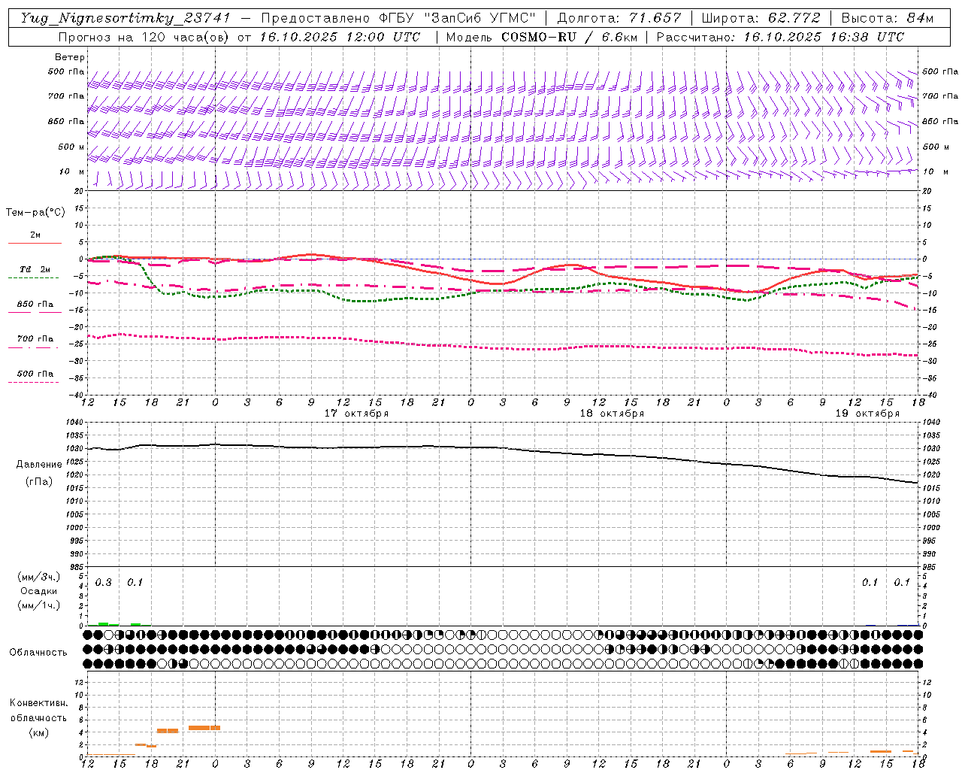Click the Тем-ра(°C) temperature panel label
This screenshot has width=962, height=770.
pos(35,213)
